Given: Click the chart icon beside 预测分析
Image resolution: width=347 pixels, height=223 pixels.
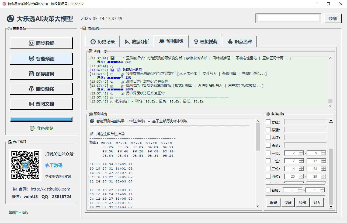Looking at the screenshot, I should point(84,28).
